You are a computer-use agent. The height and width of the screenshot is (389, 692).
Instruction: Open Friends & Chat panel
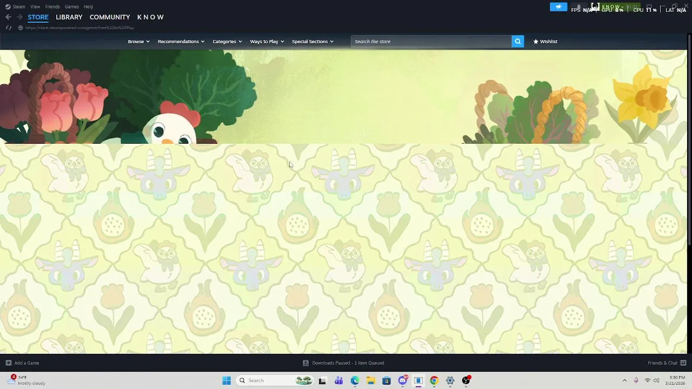coord(662,363)
